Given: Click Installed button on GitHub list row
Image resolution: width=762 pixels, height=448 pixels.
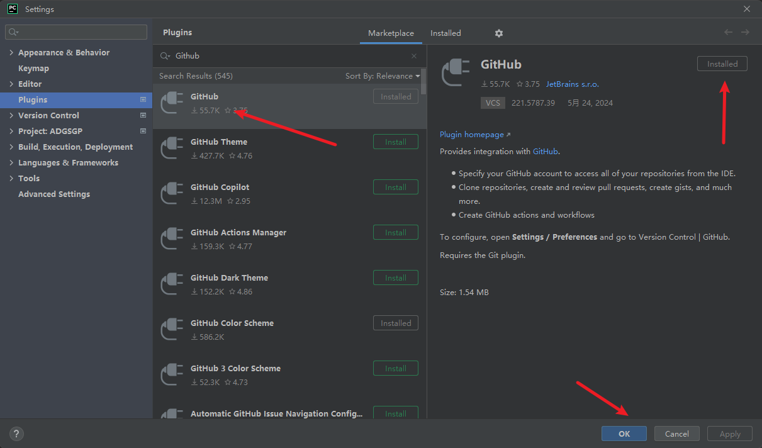Looking at the screenshot, I should [396, 97].
